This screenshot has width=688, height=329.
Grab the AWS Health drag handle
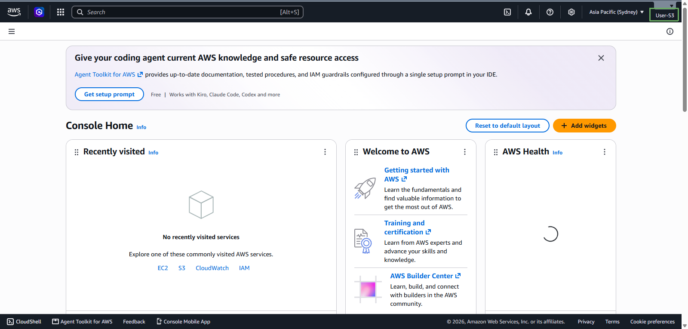point(496,152)
